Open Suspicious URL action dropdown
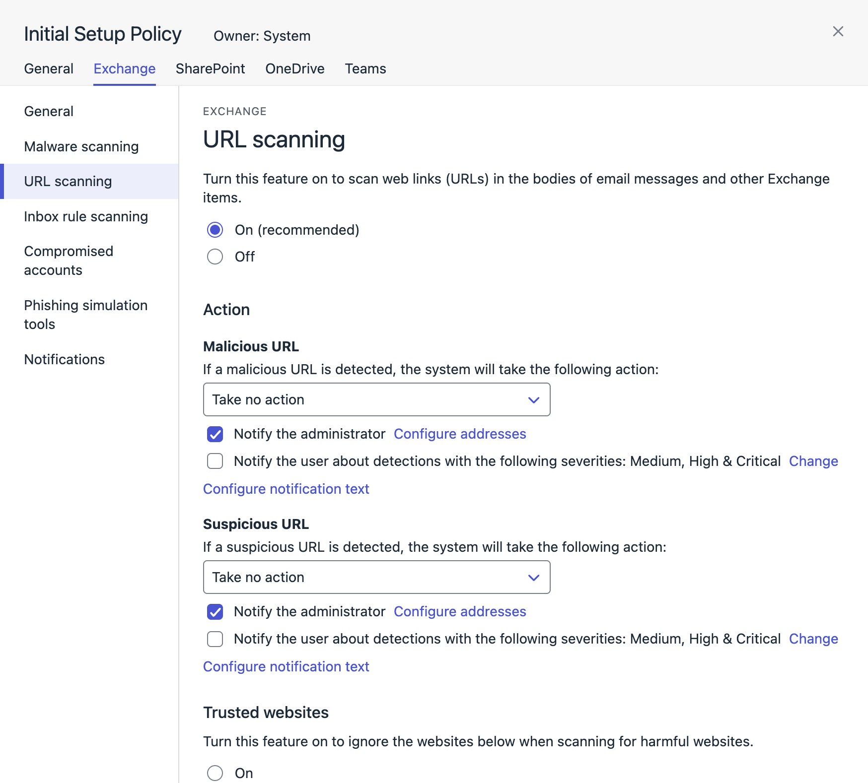The width and height of the screenshot is (868, 783). [x=376, y=577]
